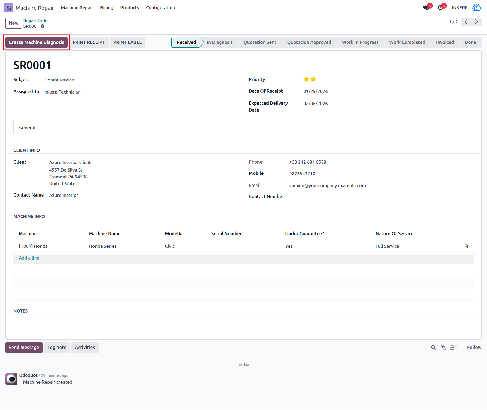Set status to Quotation Sent
This screenshot has width=487, height=410.
click(x=260, y=42)
